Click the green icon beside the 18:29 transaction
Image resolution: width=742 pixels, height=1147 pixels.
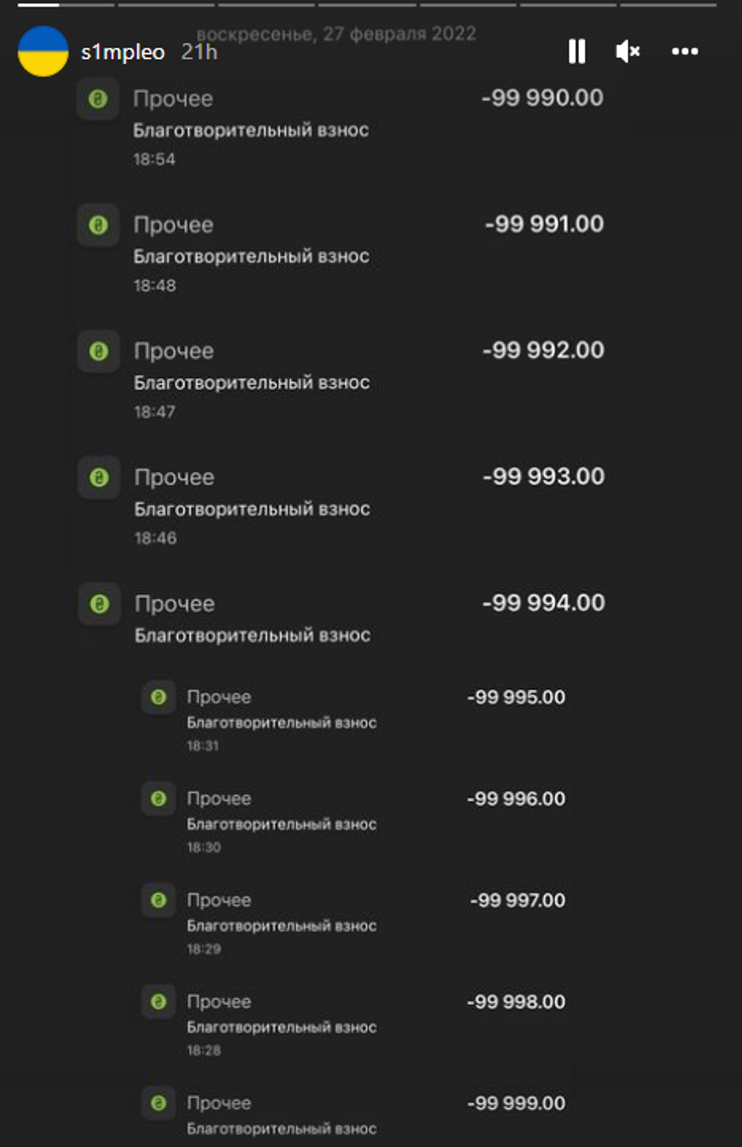[x=158, y=901]
